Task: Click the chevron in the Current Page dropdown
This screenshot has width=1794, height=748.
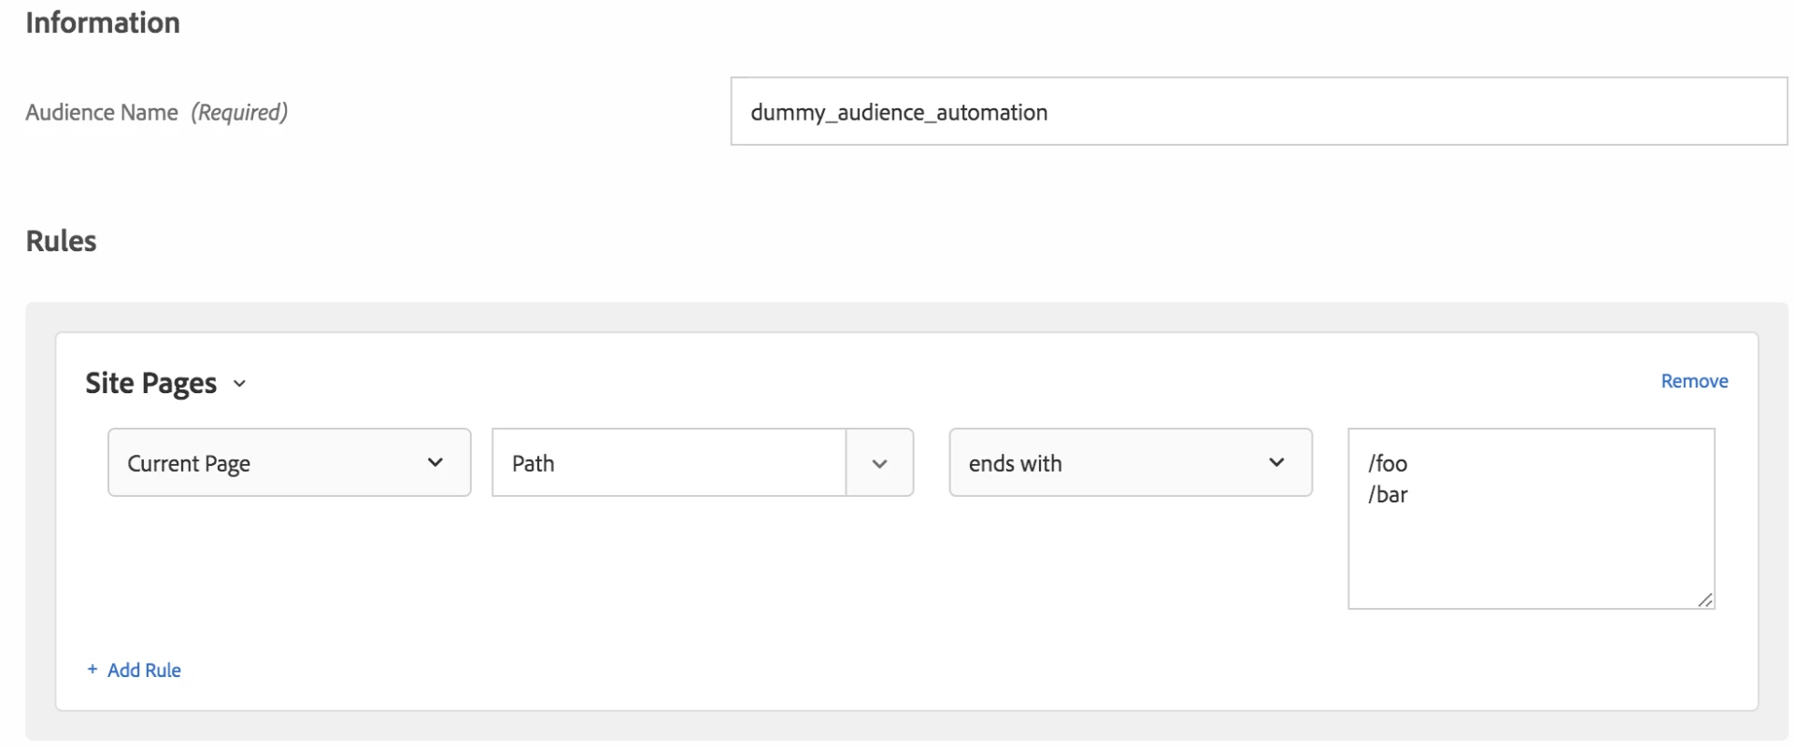Action: click(x=434, y=462)
